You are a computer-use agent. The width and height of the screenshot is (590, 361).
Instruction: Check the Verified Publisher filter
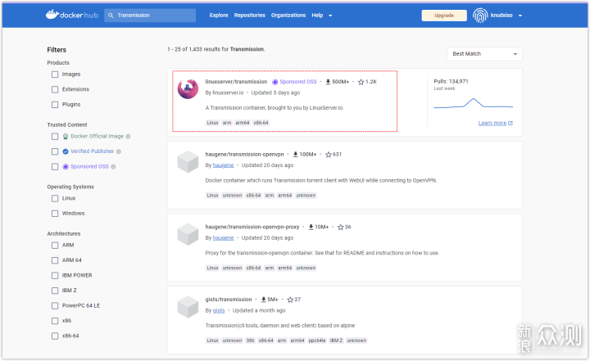(x=54, y=151)
